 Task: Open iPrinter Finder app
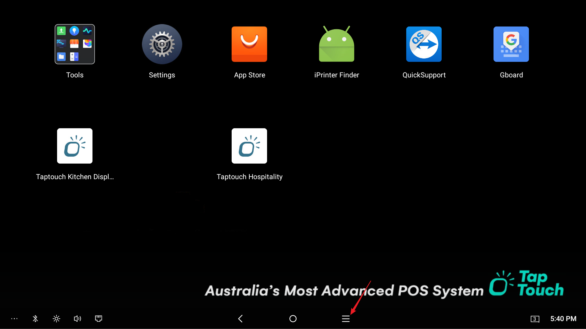click(336, 44)
